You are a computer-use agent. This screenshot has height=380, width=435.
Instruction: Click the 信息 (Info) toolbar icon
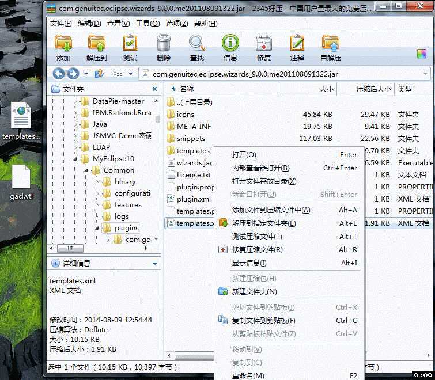pos(230,48)
